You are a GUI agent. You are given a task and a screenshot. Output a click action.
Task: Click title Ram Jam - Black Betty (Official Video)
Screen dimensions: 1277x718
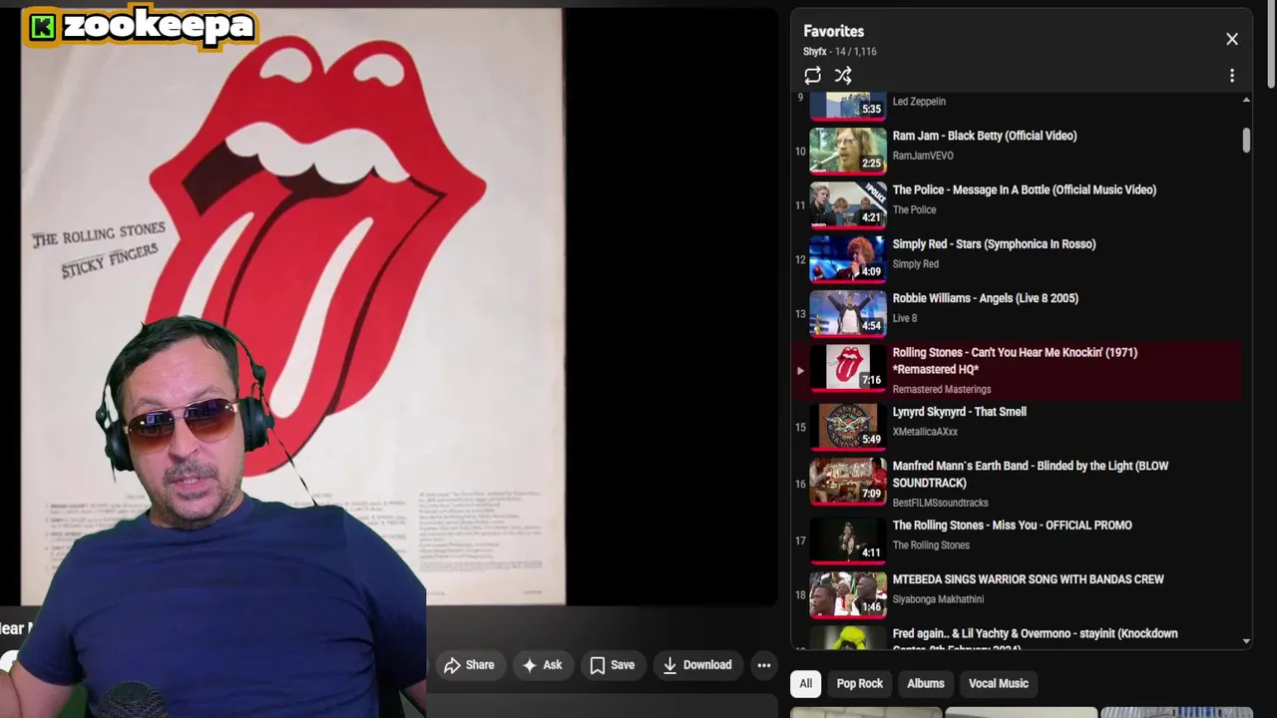[x=985, y=136]
